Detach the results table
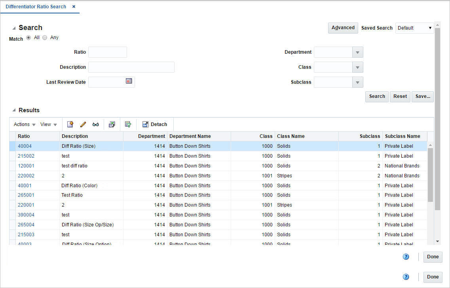Viewport: 450px width, 288px height. coord(155,124)
